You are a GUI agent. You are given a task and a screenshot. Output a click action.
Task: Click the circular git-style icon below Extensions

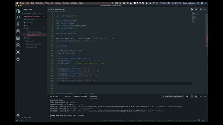(18, 45)
